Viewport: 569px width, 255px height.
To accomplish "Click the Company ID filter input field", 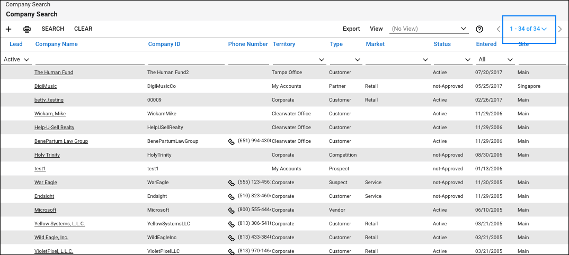I will point(186,59).
